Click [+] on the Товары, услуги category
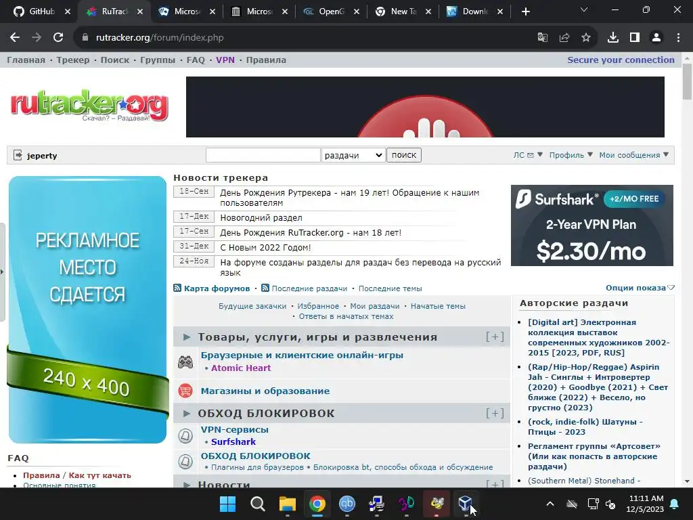This screenshot has width=693, height=520. [x=495, y=337]
